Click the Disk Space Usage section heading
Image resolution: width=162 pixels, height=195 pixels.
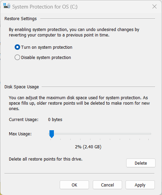[x=21, y=87]
